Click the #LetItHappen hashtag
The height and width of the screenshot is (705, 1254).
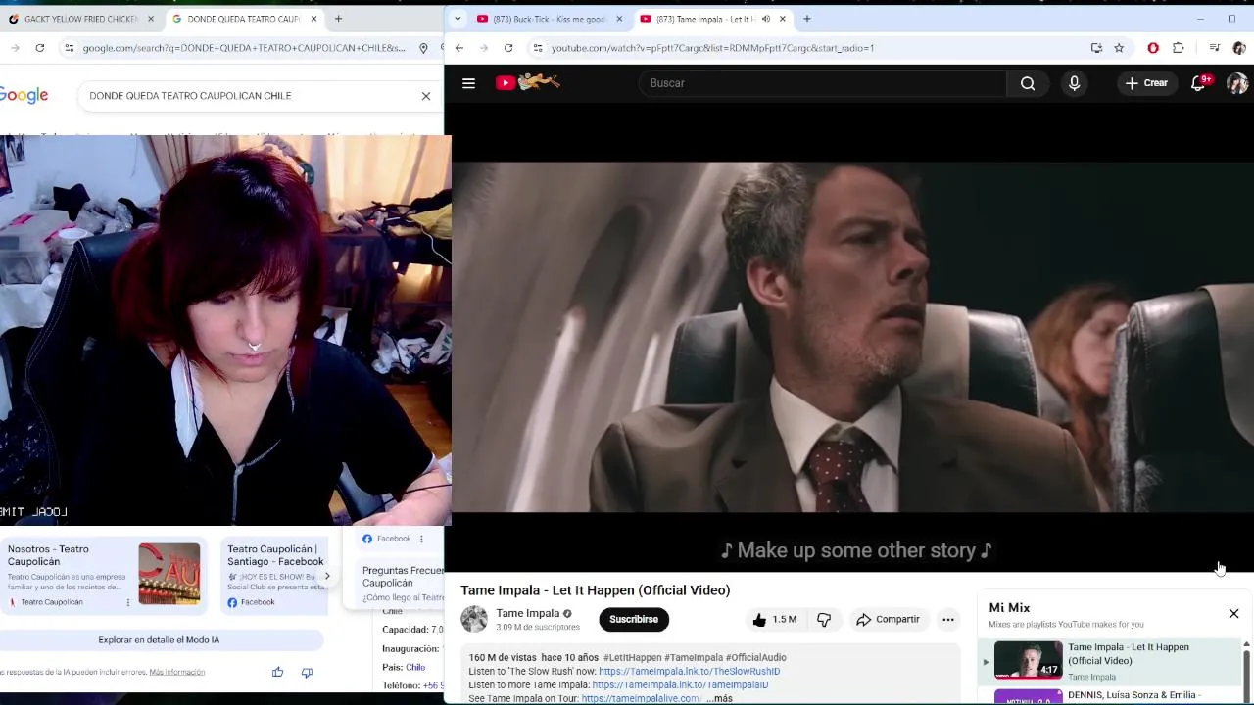click(632, 657)
